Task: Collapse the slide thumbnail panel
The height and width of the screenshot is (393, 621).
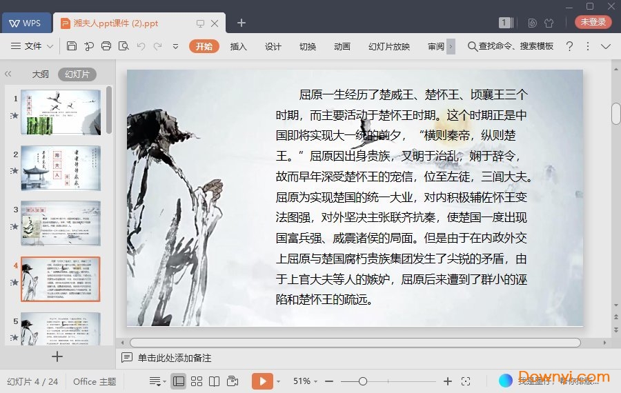Action: coord(8,74)
